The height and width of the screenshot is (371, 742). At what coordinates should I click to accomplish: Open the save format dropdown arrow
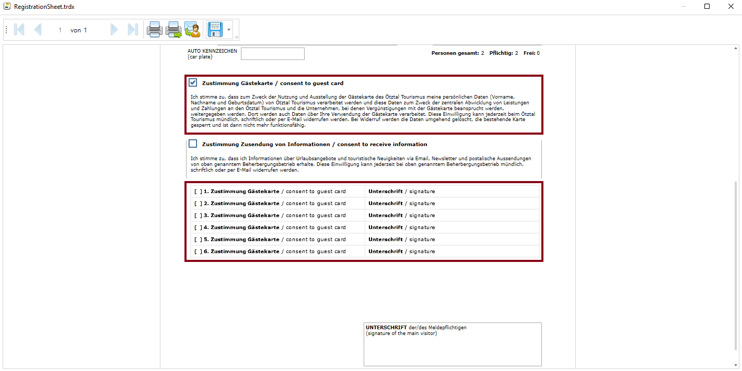[229, 30]
